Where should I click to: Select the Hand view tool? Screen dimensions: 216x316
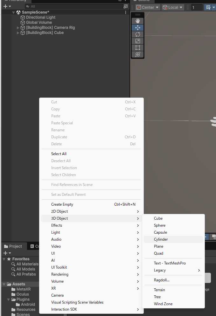pyautogui.click(x=138, y=21)
